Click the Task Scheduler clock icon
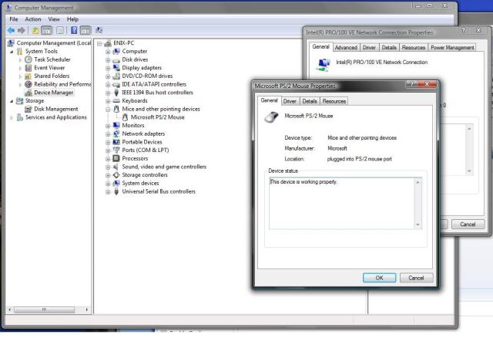The height and width of the screenshot is (338, 493). [x=29, y=59]
